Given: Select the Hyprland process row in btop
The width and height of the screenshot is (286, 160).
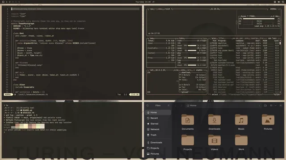Looking at the screenshot, I should pos(244,60).
